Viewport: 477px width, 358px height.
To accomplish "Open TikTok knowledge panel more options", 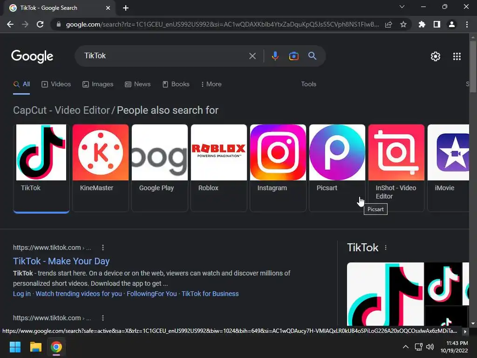I will click(x=385, y=248).
